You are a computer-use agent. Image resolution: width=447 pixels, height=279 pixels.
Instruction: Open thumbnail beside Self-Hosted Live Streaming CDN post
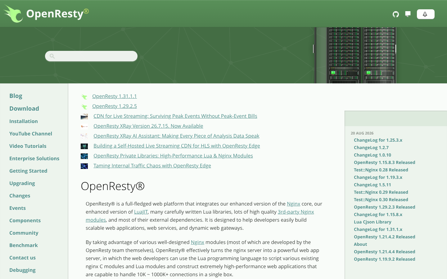point(84,146)
